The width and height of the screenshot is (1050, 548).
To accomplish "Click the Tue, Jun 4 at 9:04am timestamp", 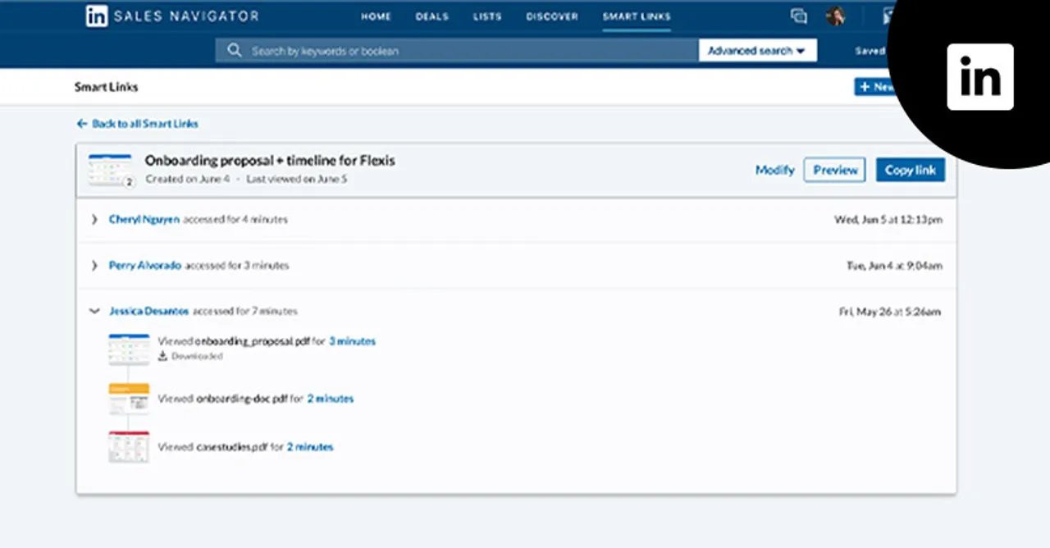I will [894, 266].
